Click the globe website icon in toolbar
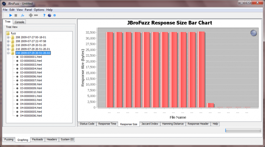 49,15
